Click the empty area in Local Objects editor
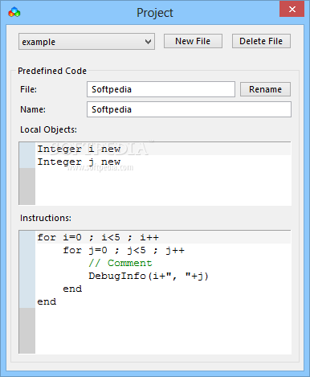 [x=163, y=187]
